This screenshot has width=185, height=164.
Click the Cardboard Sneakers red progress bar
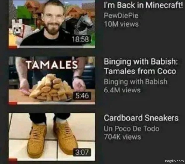point(13,160)
